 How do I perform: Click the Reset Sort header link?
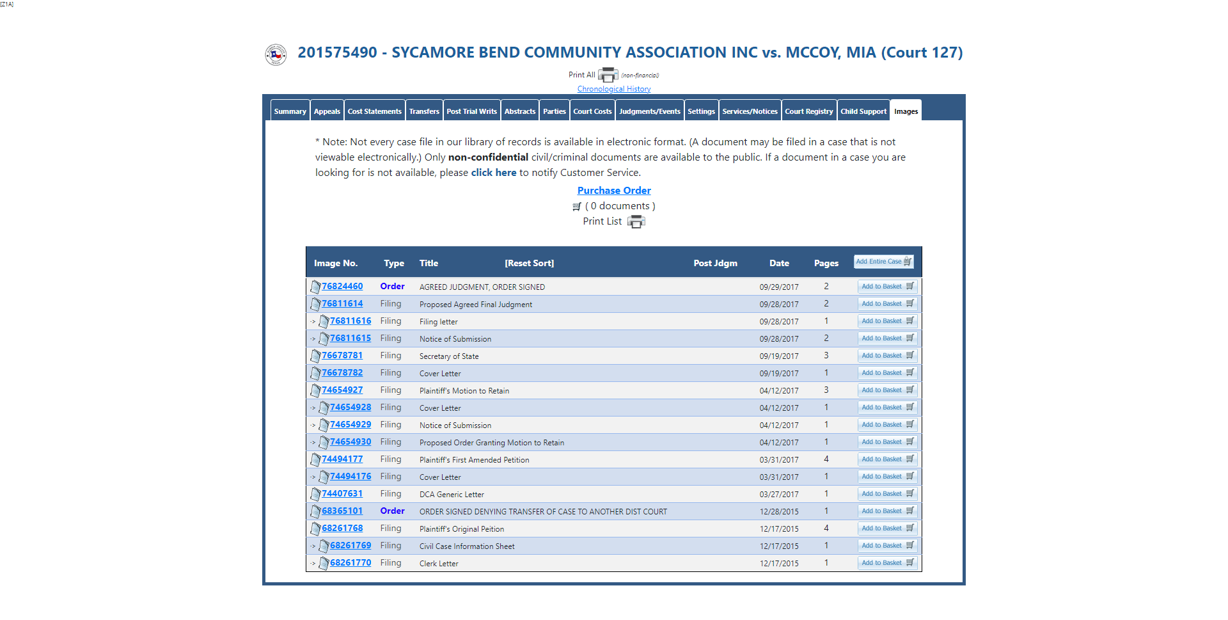[530, 264]
